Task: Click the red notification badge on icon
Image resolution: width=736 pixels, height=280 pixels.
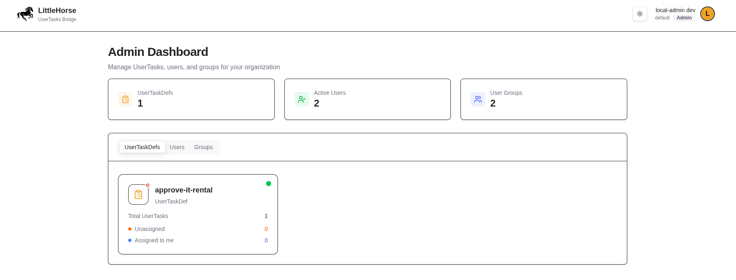Action: tap(148, 185)
